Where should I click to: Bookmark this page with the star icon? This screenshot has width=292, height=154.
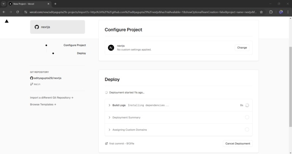[x=261, y=12]
